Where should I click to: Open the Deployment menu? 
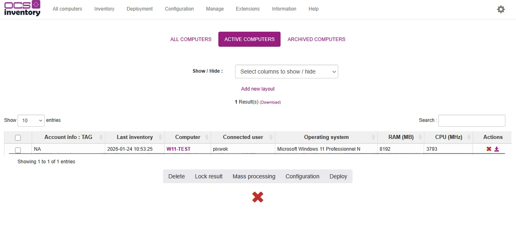pos(139,9)
